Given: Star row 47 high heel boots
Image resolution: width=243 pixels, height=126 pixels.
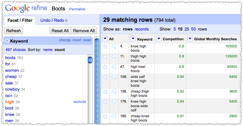Looking at the screenshot, I should pos(105,67).
